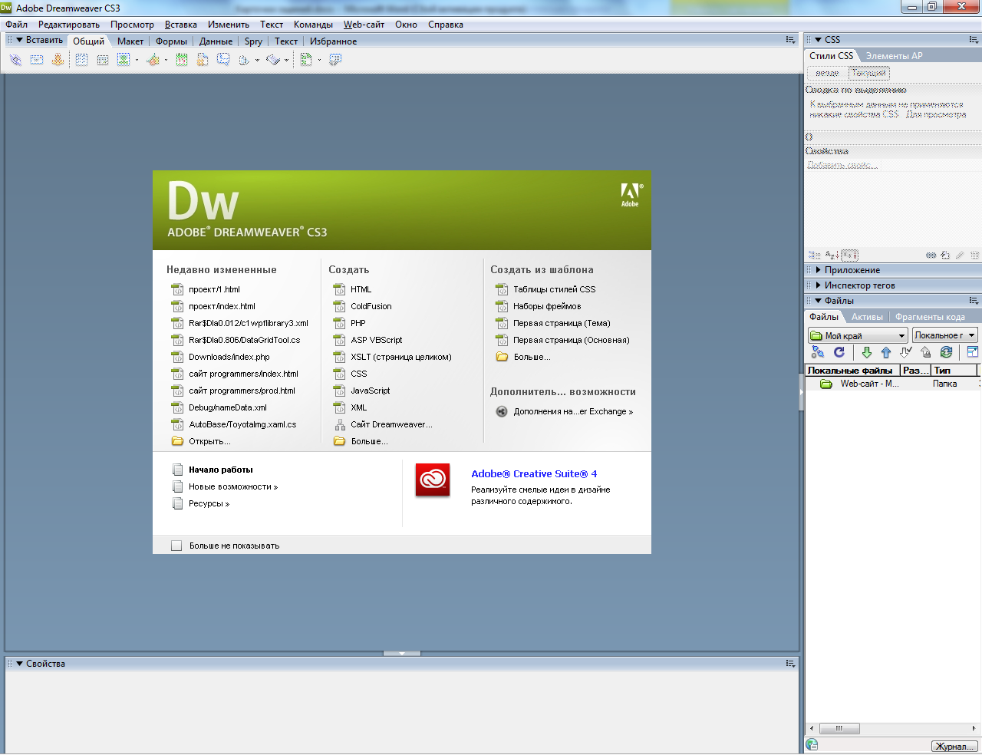Click 'Добавить свойс...' in CSS panel

tap(842, 165)
